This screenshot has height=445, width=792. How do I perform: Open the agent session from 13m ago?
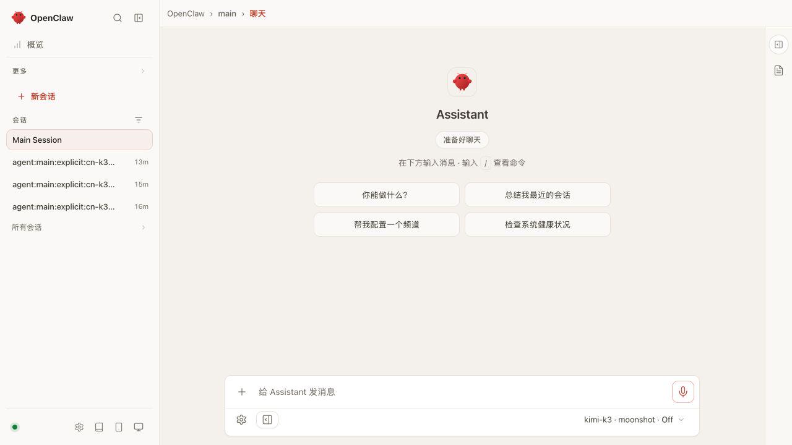click(x=79, y=162)
